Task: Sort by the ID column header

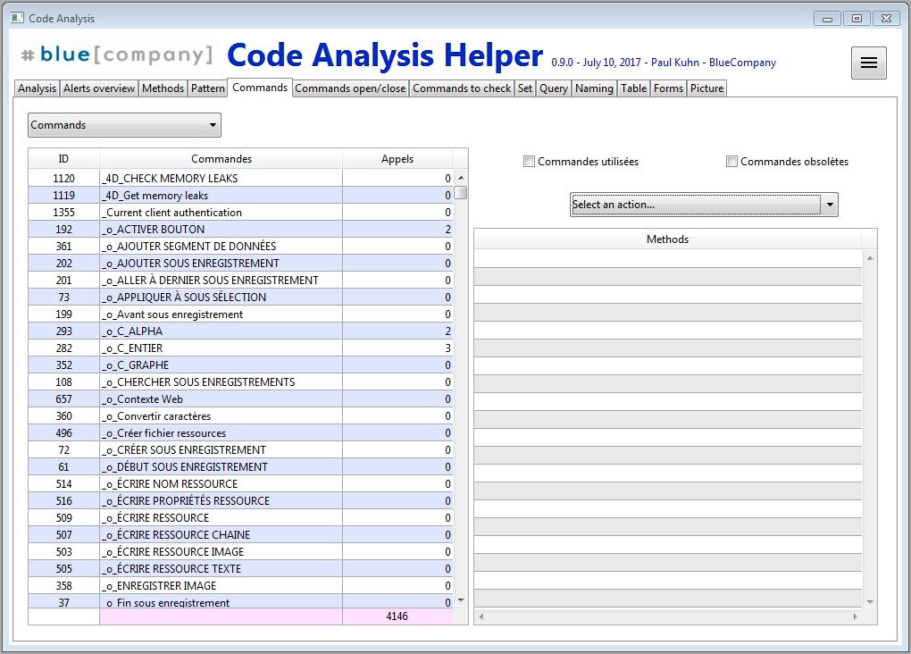Action: (64, 159)
